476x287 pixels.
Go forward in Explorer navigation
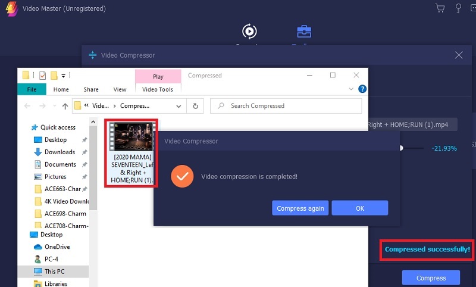click(42, 105)
